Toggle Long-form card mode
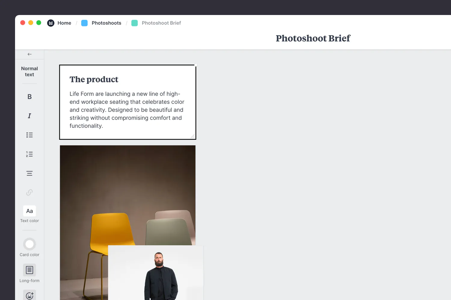Screen dimensions: 451x300 click(x=29, y=273)
